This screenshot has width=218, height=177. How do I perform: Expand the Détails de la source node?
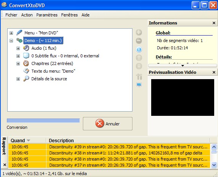coord(18,79)
